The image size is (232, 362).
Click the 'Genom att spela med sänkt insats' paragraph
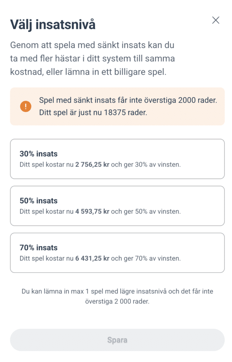pyautogui.click(x=92, y=59)
